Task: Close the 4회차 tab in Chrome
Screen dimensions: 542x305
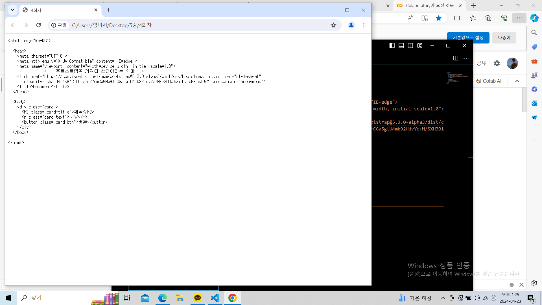Action: pyautogui.click(x=96, y=10)
